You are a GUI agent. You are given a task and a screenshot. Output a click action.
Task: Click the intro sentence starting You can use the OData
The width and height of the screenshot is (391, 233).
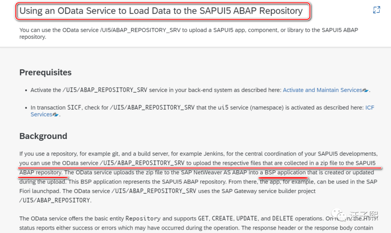click(x=189, y=33)
